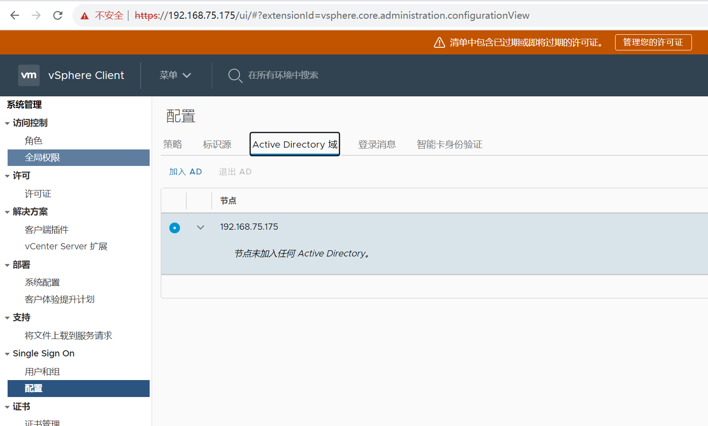This screenshot has height=426, width=708.
Task: Open 角色 in sidebar
Action: coord(34,141)
